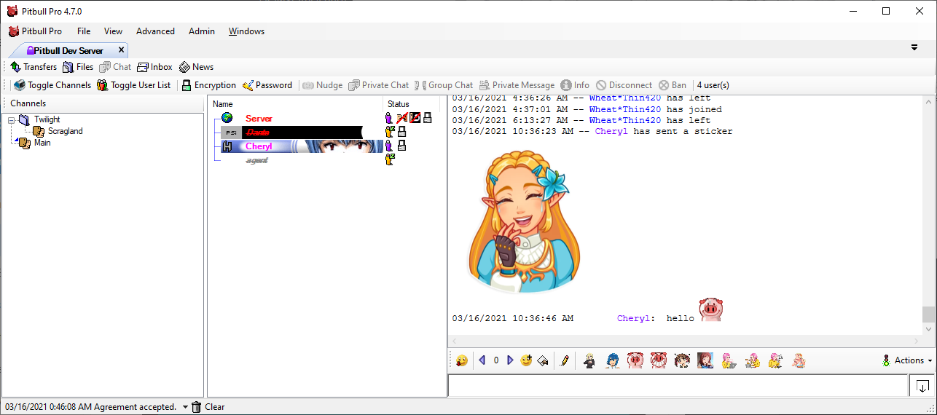
Task: Open the View menu
Action: pos(113,31)
